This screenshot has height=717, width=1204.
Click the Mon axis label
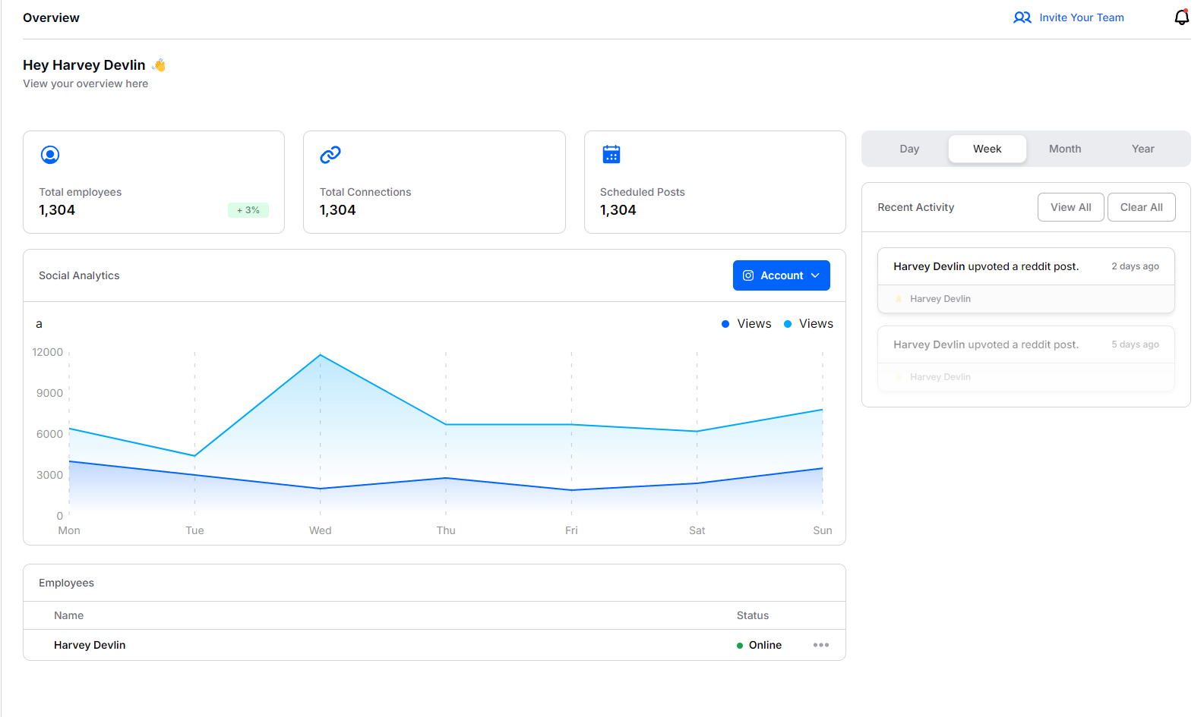click(69, 530)
